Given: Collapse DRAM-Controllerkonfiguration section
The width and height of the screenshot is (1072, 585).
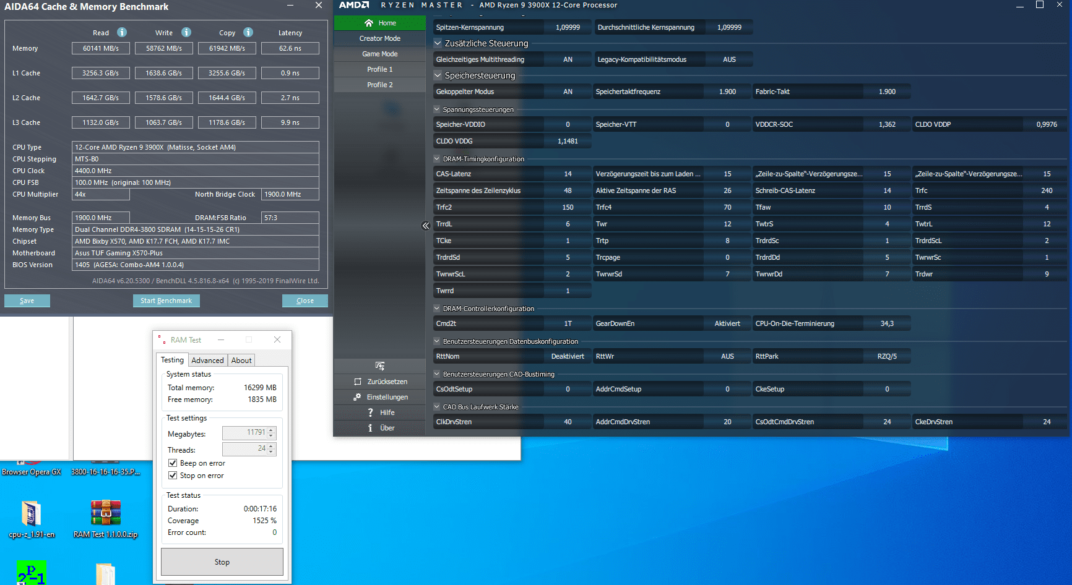Looking at the screenshot, I should pyautogui.click(x=437, y=309).
